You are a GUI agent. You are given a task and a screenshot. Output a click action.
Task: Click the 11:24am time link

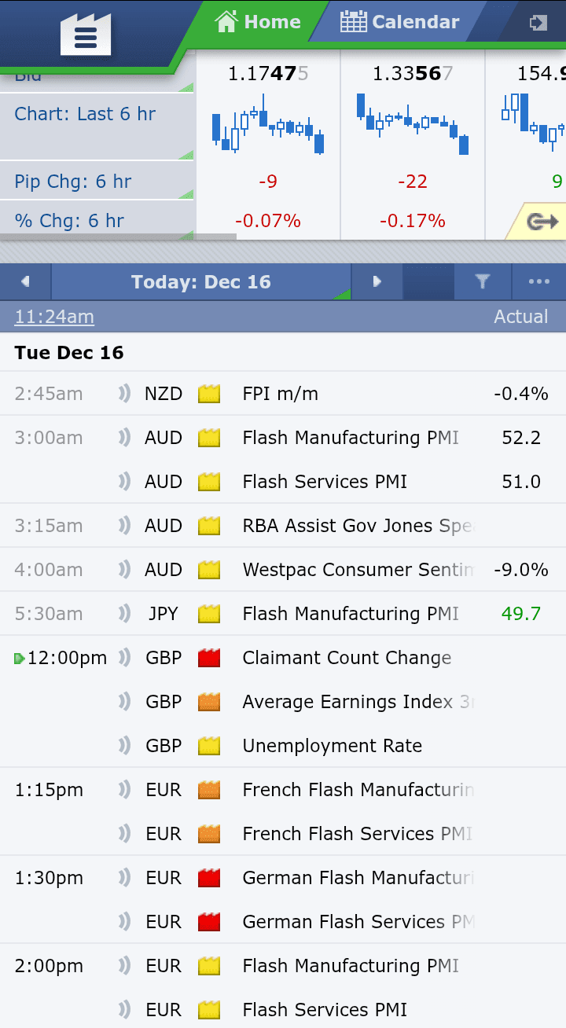pyautogui.click(x=54, y=317)
